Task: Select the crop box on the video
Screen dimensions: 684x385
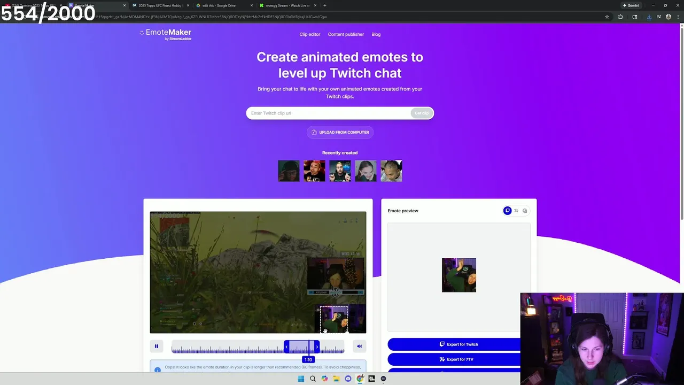Action: click(334, 319)
